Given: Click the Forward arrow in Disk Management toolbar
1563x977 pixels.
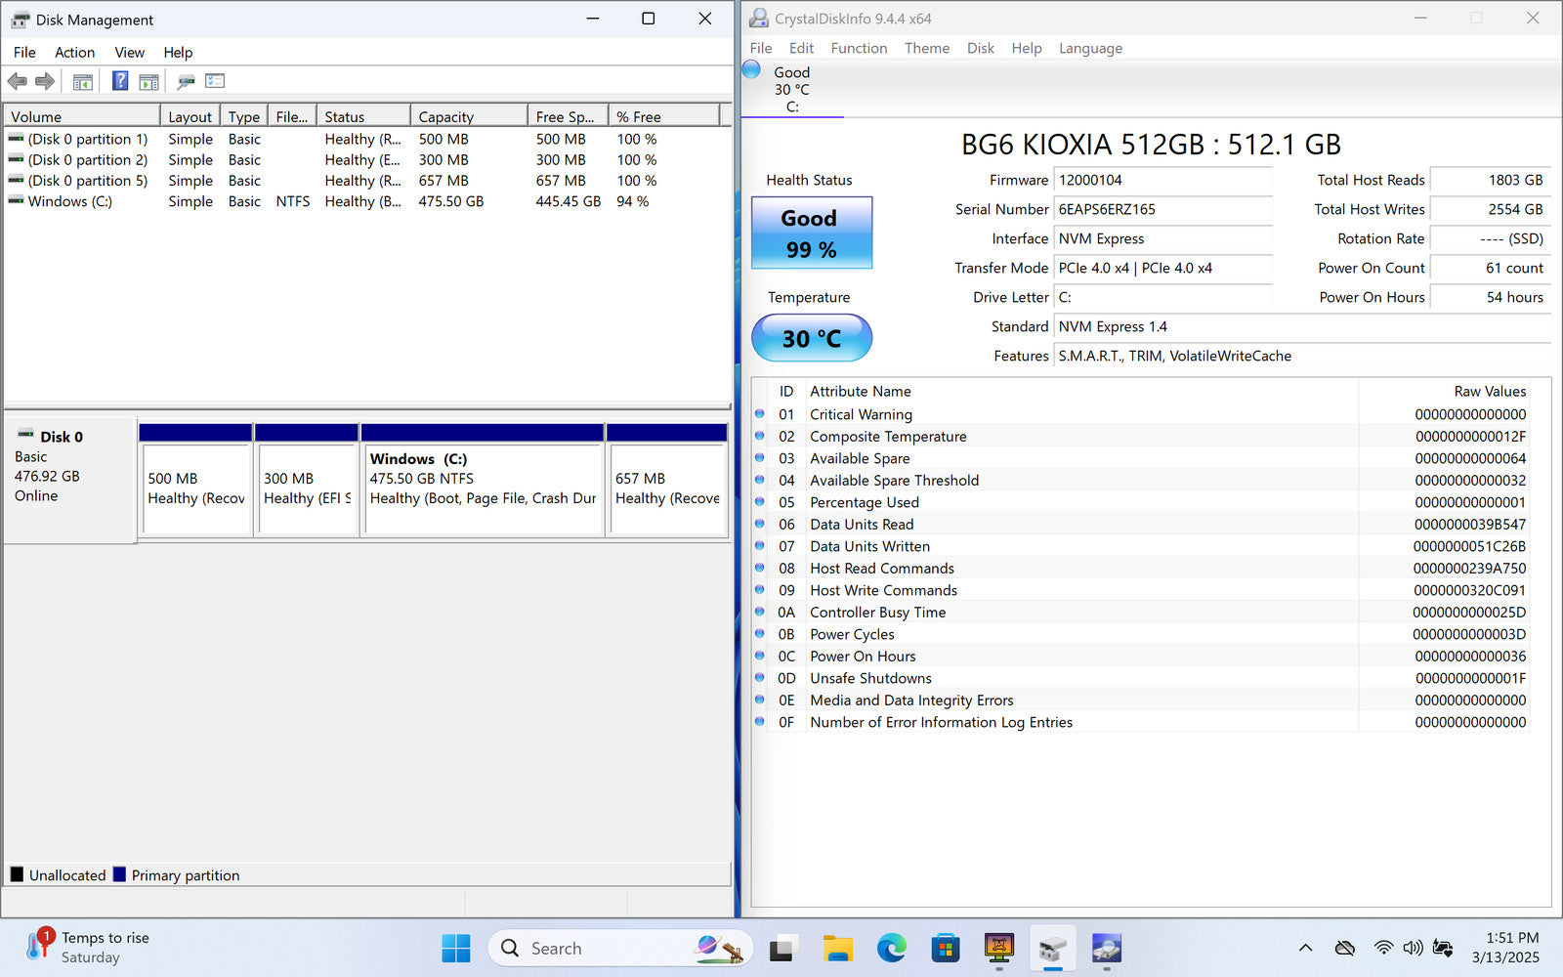Looking at the screenshot, I should click(45, 81).
